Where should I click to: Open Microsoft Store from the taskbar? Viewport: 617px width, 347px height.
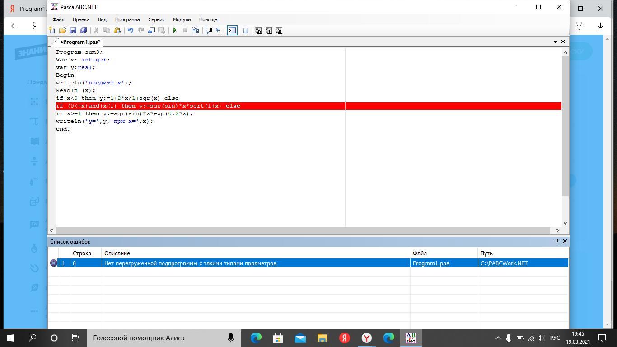[278, 338]
